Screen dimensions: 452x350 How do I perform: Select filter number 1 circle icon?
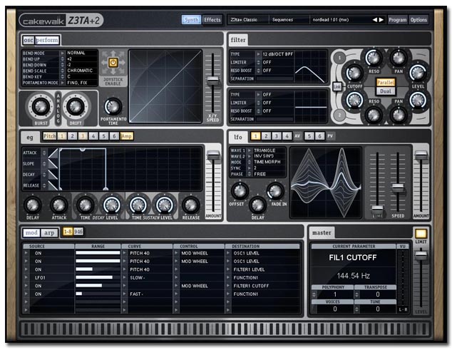click(339, 58)
